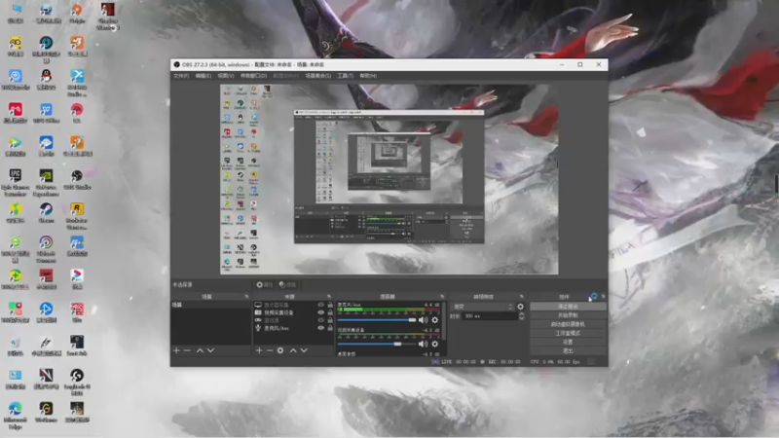Image resolution: width=779 pixels, height=438 pixels.
Task: Toggle visibility of the display capture source
Action: [321, 305]
